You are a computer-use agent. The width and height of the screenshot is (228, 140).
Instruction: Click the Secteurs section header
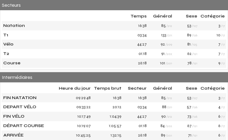point(114,5)
